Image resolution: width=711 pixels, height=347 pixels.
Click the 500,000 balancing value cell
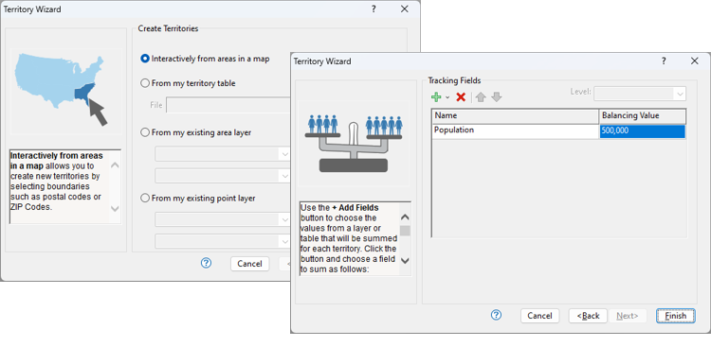642,131
